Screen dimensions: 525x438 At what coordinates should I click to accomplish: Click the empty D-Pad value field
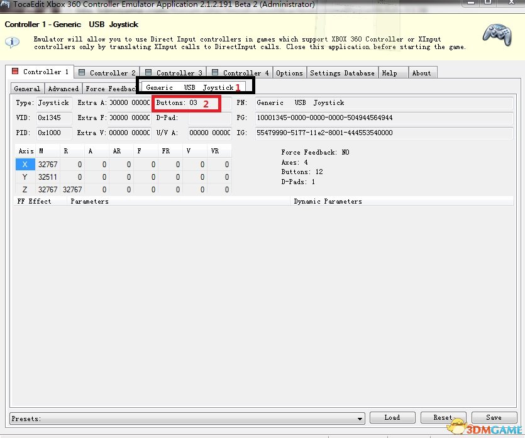(209, 118)
